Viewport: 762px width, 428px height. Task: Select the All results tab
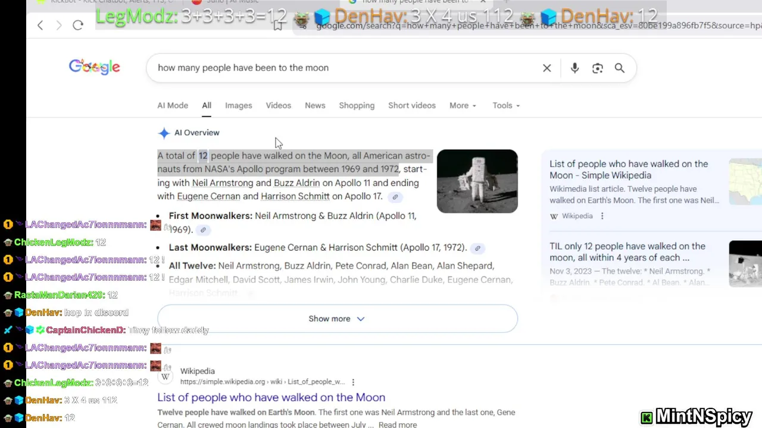[207, 105]
